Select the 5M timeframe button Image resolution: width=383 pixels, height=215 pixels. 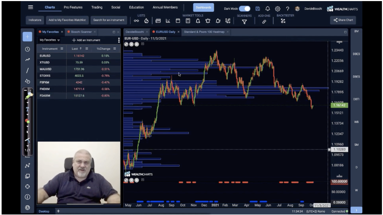356,145
